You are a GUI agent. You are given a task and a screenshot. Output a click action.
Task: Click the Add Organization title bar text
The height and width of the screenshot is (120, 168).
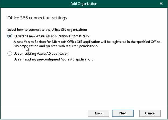click(84, 4)
